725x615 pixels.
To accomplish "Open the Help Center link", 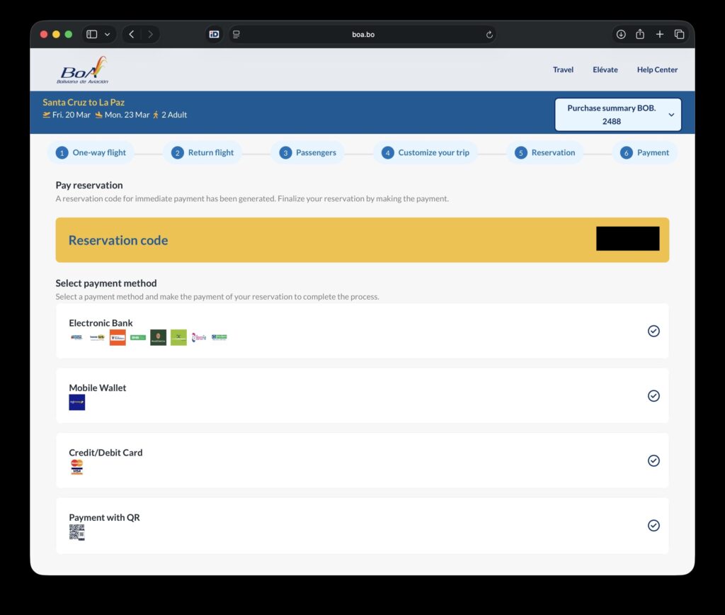I will (x=657, y=69).
